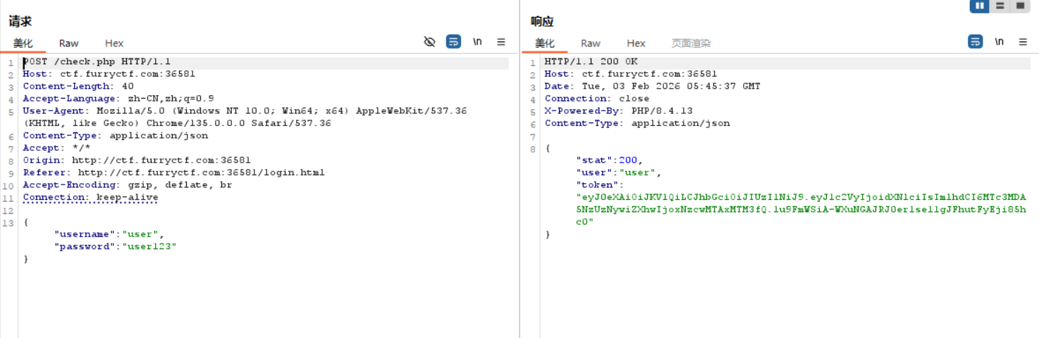Toggle \n non-printable characters in request panel

(x=477, y=42)
